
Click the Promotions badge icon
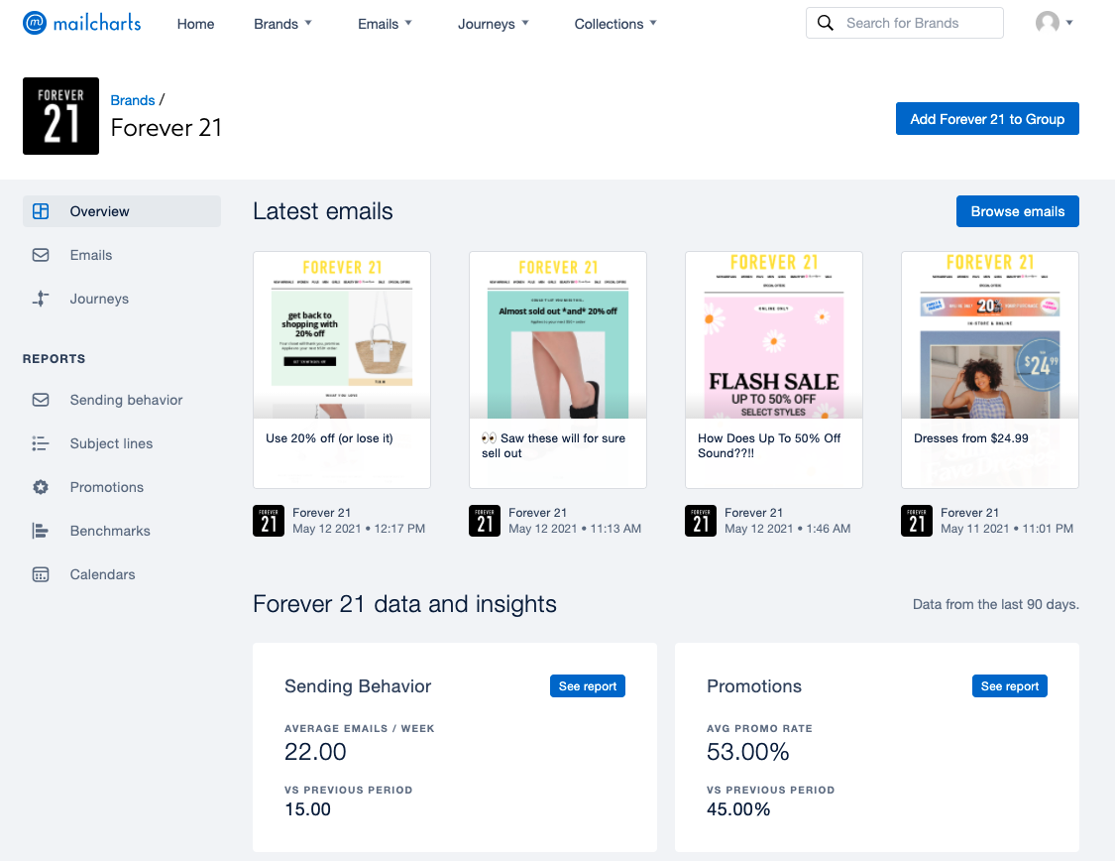coord(41,487)
